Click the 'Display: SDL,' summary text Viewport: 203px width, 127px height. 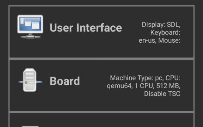tap(161, 24)
